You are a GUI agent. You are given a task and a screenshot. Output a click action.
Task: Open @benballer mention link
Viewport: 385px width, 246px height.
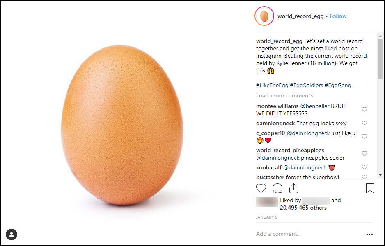click(315, 106)
